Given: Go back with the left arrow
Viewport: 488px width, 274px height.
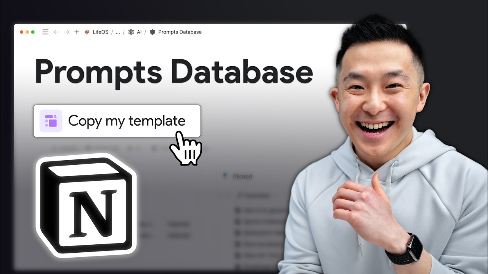Looking at the screenshot, I should point(56,32).
